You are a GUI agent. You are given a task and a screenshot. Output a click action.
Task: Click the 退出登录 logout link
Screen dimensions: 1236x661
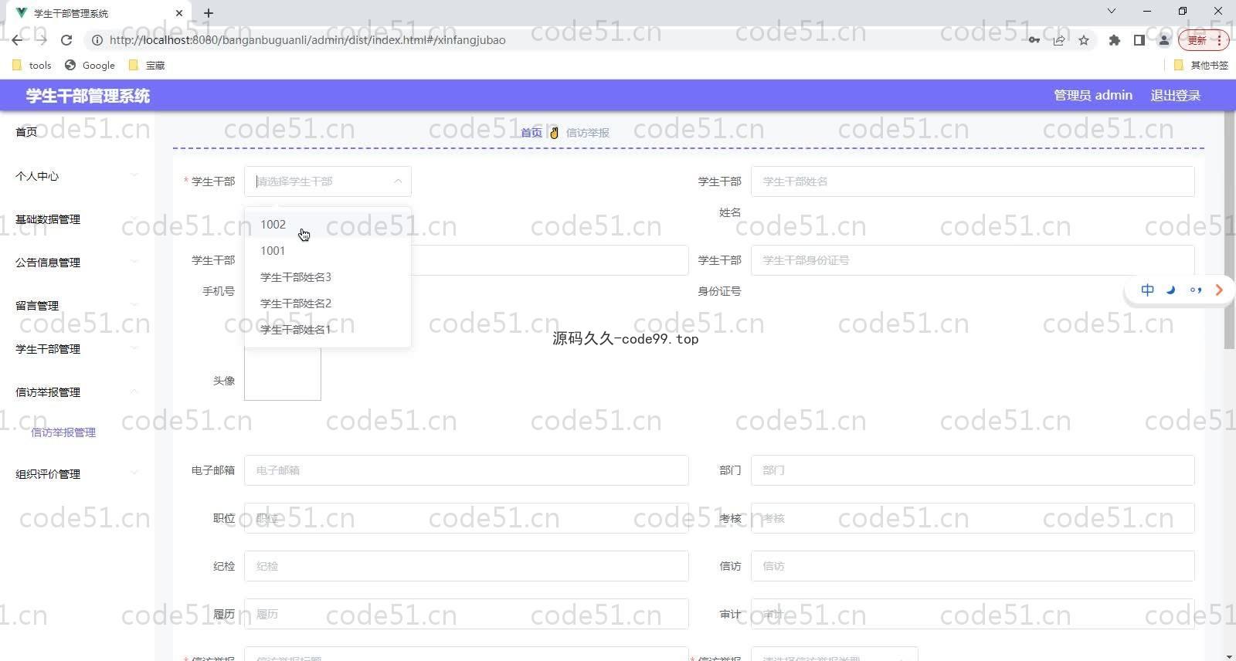pos(1175,96)
